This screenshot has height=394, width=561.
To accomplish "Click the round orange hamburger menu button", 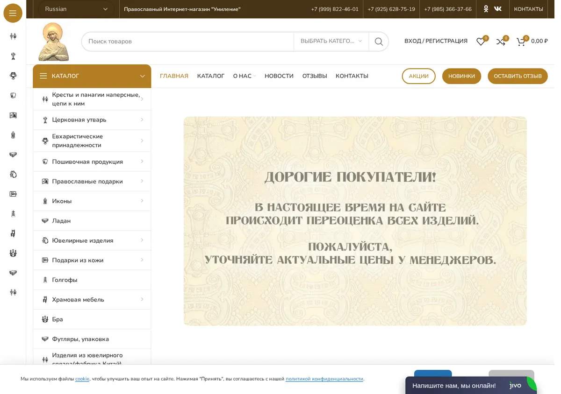I will click(13, 13).
